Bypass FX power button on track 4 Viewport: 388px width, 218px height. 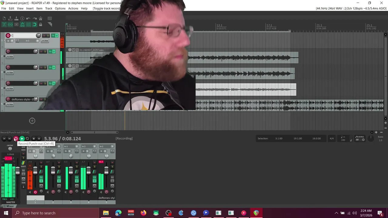(54, 83)
